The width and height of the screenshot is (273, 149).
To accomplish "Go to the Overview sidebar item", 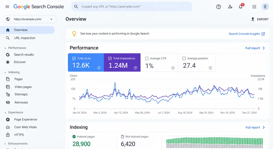I will coord(27,30).
